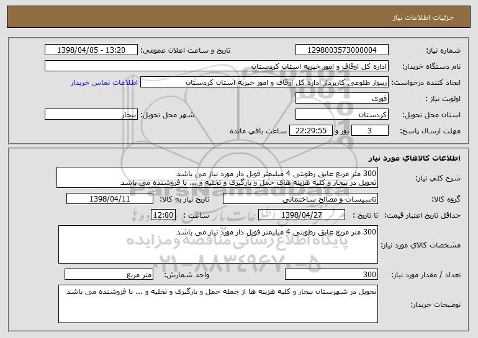Click the label نام دستگاه خریدار
This screenshot has width=478, height=338.
(x=432, y=66)
